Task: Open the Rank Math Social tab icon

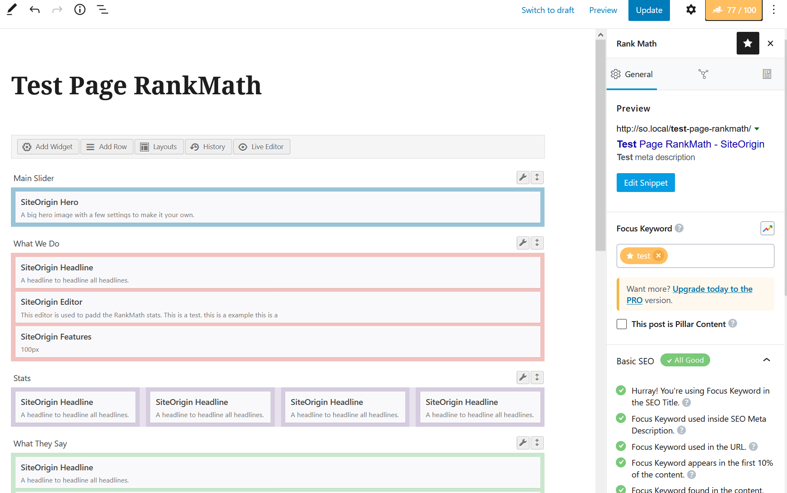Action: [x=703, y=74]
